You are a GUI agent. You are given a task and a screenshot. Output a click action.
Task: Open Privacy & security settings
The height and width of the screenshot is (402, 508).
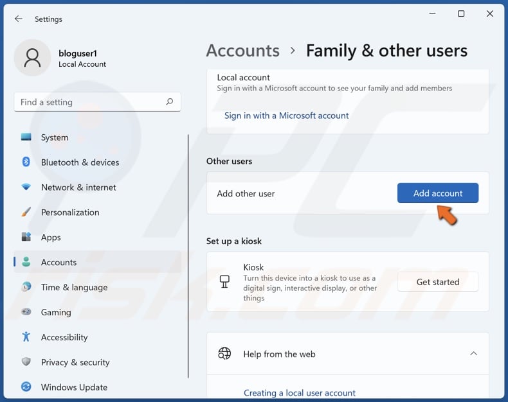click(97, 362)
